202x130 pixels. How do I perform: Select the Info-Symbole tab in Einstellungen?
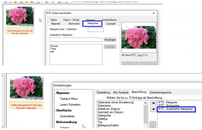(x=121, y=92)
